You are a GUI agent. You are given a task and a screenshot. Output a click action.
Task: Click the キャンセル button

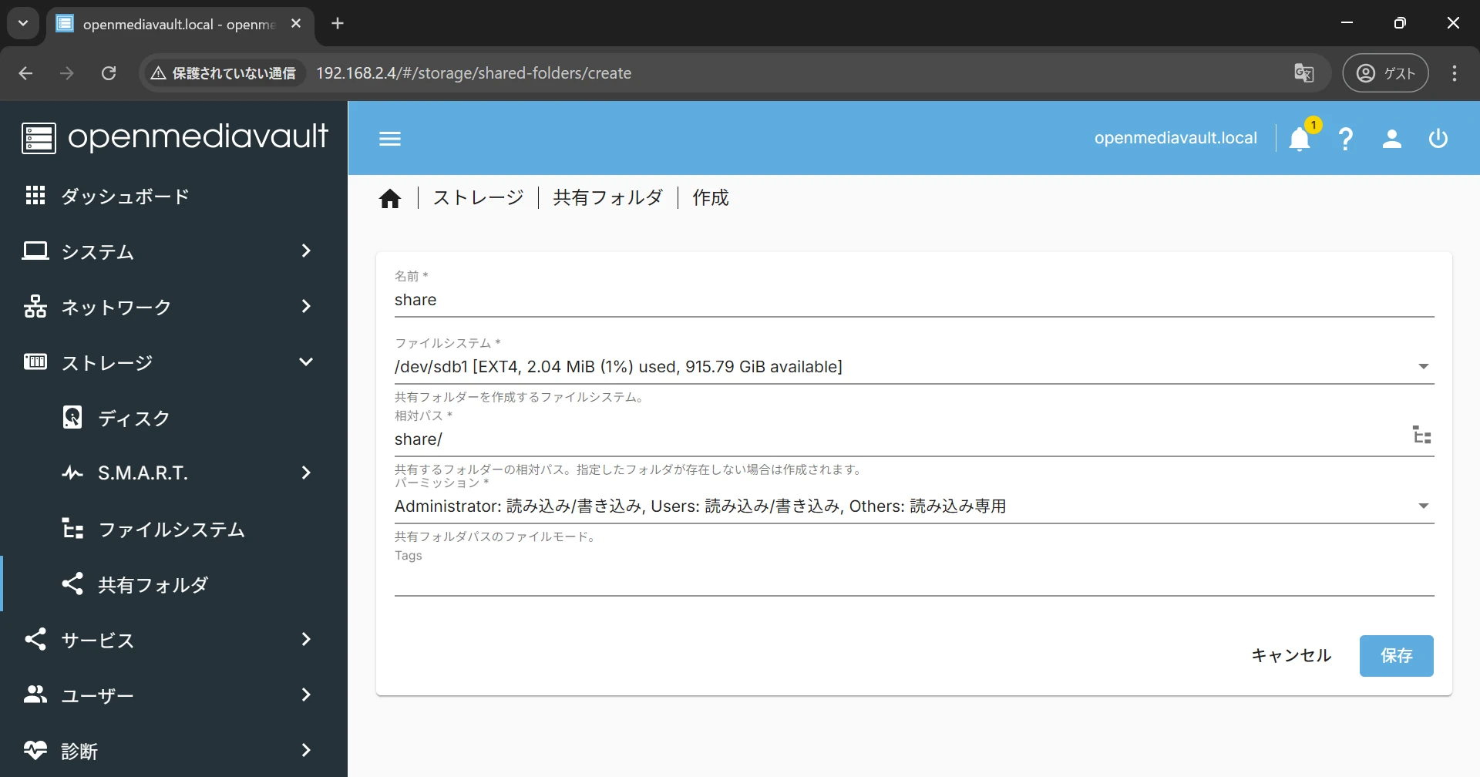[1291, 656]
